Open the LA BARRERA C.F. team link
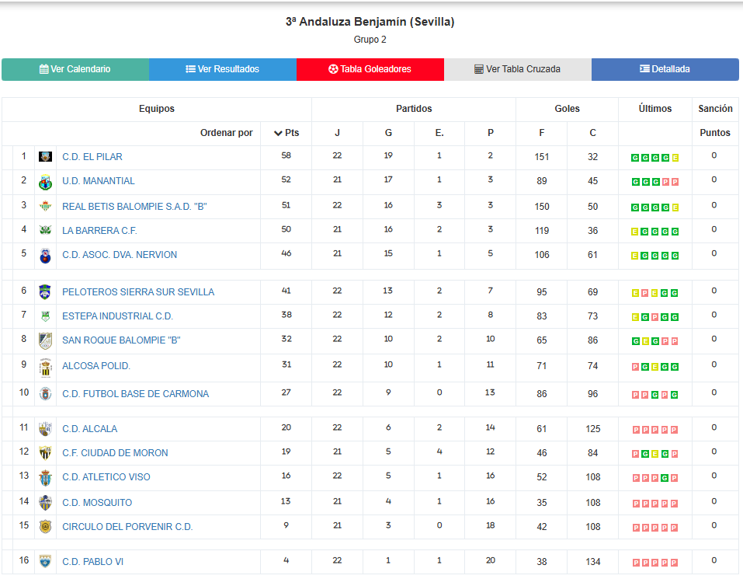Image resolution: width=743 pixels, height=586 pixels. click(99, 231)
